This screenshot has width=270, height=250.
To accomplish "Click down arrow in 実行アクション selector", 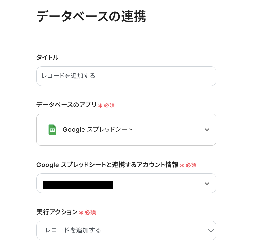I will [211, 230].
